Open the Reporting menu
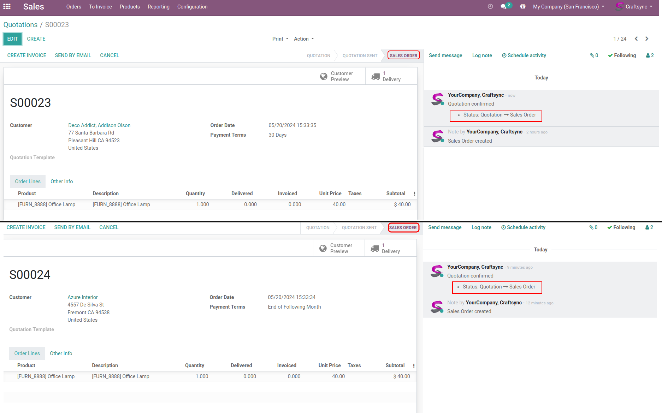Screen dimensions: 662x417 (x=158, y=7)
